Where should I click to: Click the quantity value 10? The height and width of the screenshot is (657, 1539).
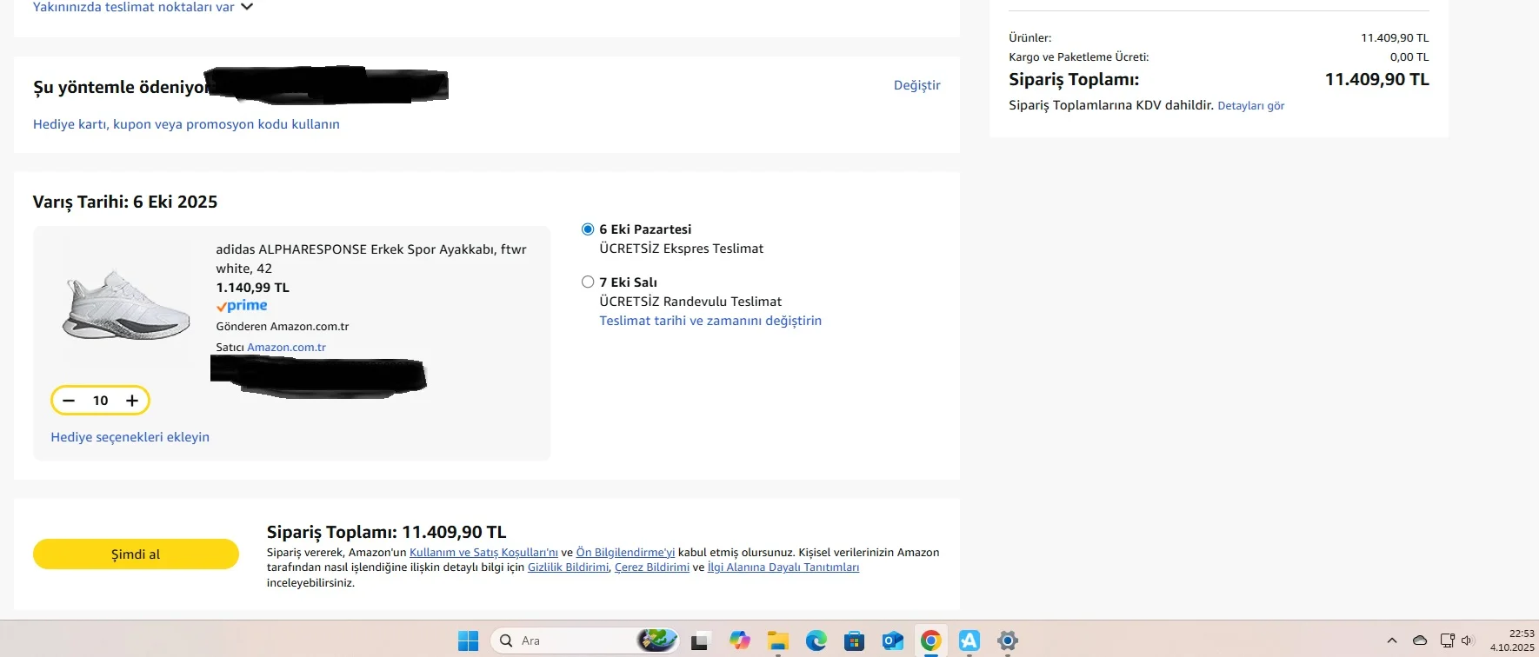click(101, 401)
